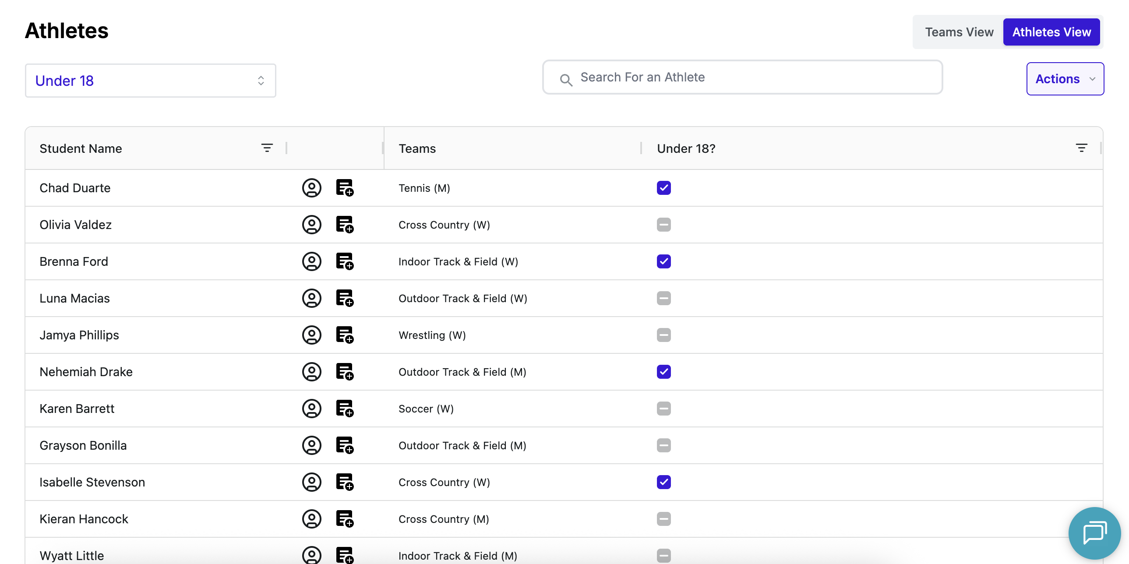Click Student Name column filter icon
Image resolution: width=1129 pixels, height=564 pixels.
coord(267,148)
